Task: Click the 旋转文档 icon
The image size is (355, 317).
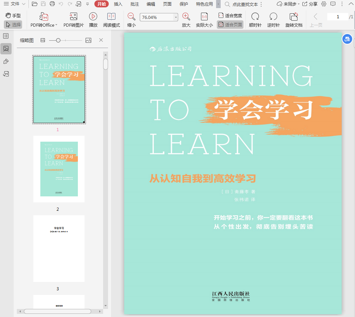Action: pos(294,17)
